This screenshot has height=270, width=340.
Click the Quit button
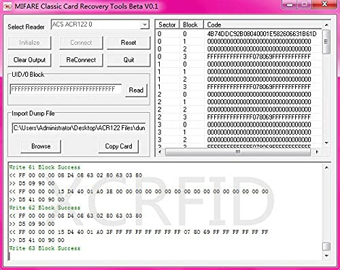129,60
